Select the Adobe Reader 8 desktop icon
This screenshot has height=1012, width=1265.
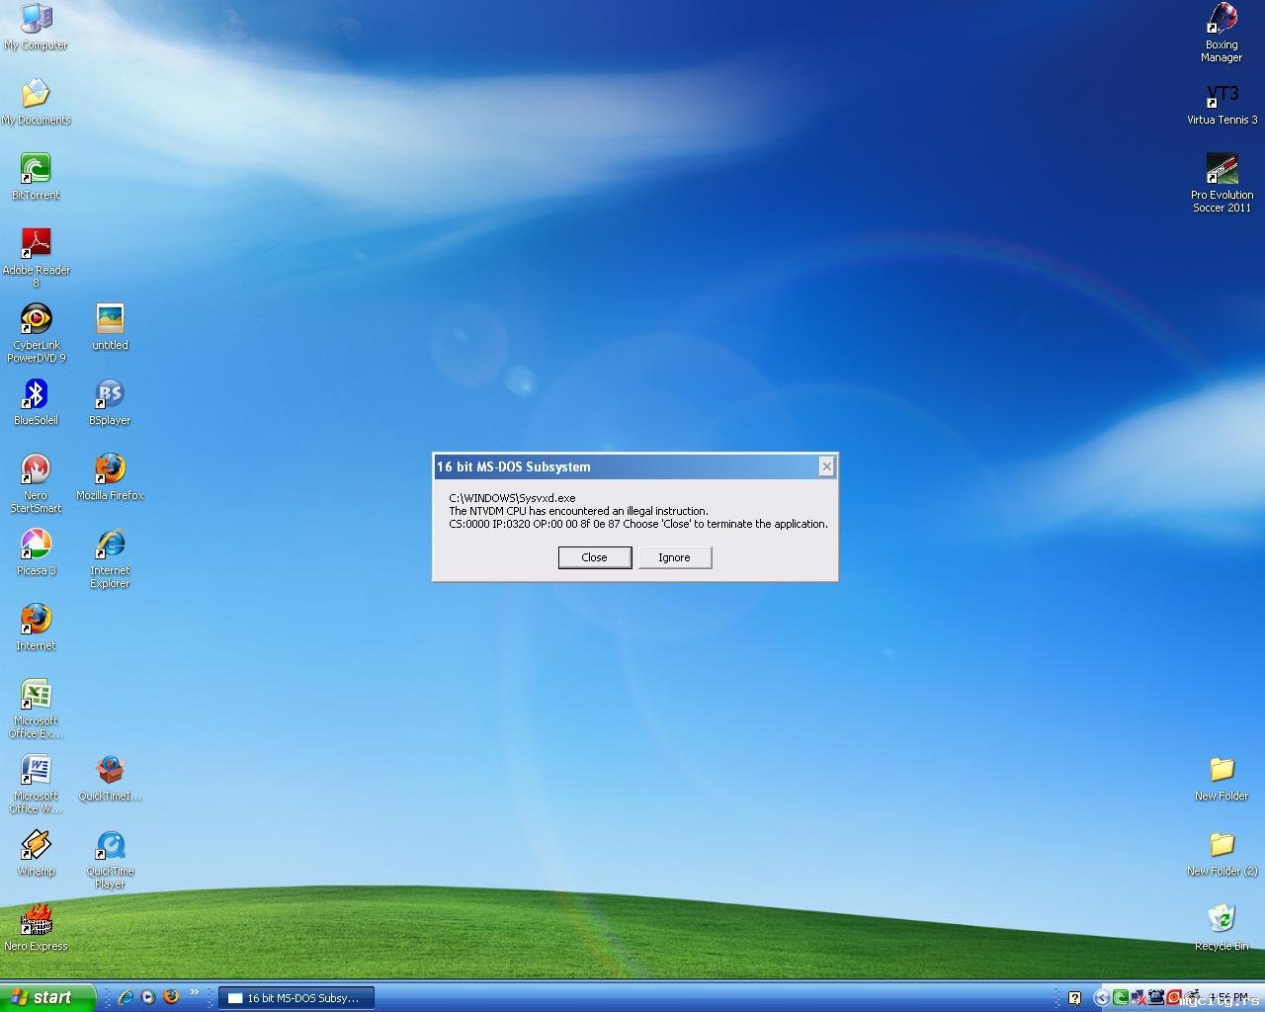tap(36, 257)
